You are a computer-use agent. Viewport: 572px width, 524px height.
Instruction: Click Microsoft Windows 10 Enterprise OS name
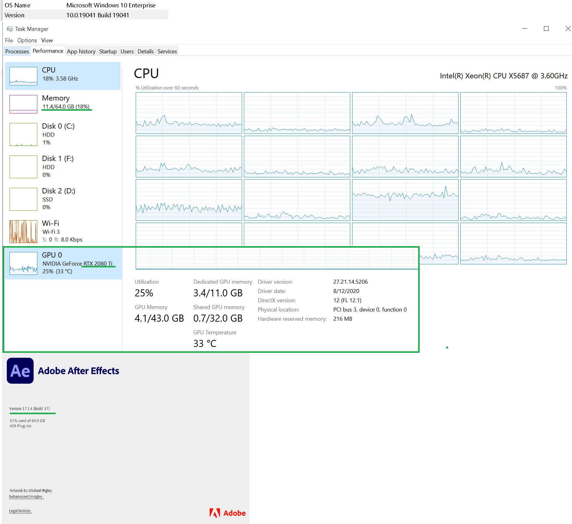pos(111,5)
